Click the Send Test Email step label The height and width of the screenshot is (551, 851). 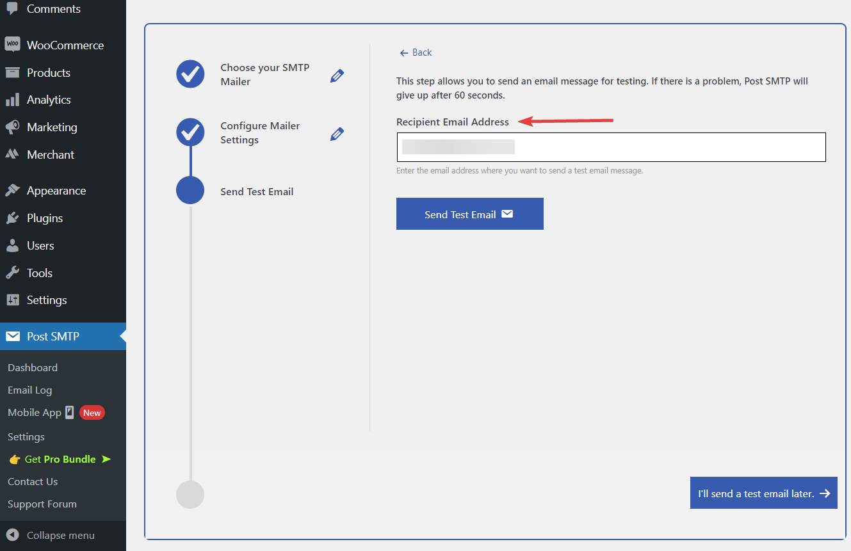coord(257,191)
